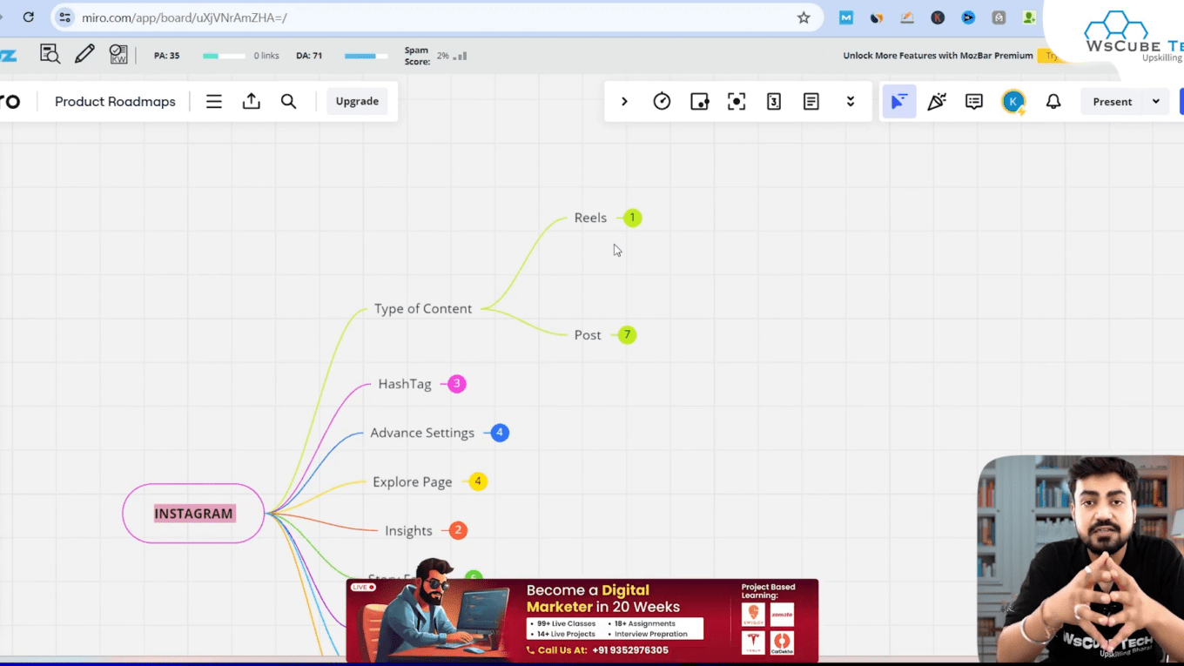Viewport: 1184px width, 666px height.
Task: Expand HashTag using pink badge 3
Action: tap(456, 384)
